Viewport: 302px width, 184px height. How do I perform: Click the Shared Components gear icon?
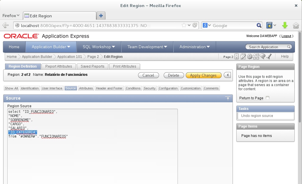click(250, 57)
